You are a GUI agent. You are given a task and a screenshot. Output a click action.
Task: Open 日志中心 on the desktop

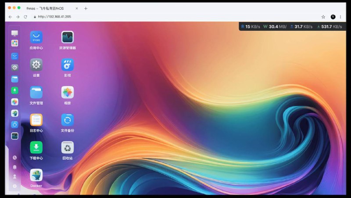click(36, 120)
